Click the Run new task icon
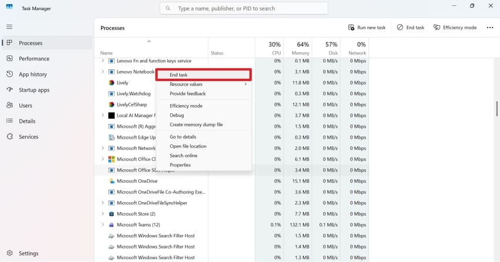Screen dimensions: 500x262 tap(351, 28)
